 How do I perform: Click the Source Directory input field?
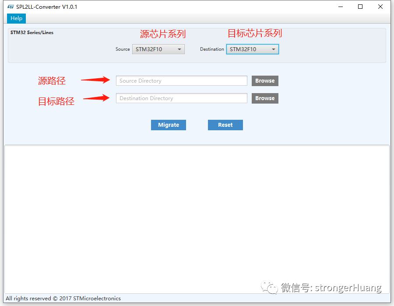(x=181, y=81)
